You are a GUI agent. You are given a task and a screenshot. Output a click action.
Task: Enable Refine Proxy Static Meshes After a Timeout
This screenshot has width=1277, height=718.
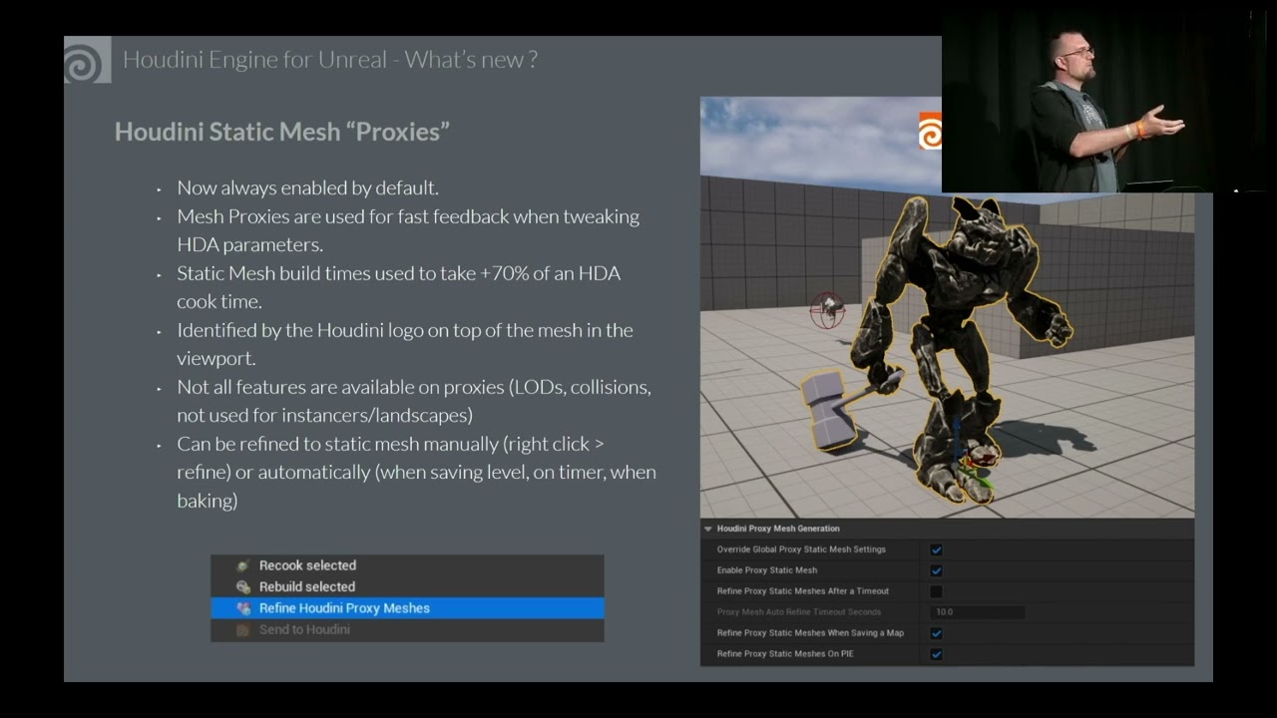[936, 591]
